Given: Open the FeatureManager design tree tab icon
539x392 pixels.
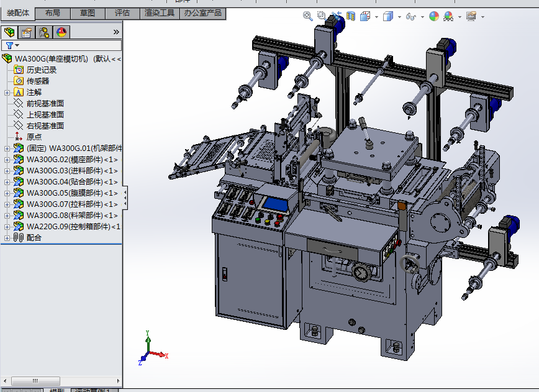Looking at the screenshot, I should (9, 32).
